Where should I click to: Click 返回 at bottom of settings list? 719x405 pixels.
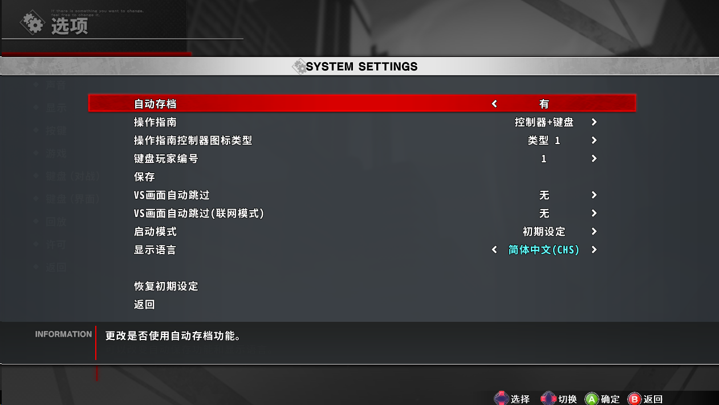pyautogui.click(x=144, y=304)
